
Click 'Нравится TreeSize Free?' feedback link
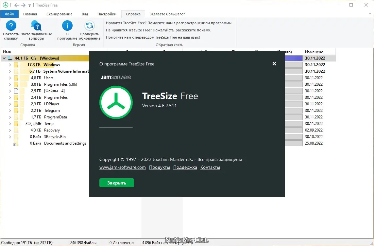pyautogui.click(x=169, y=23)
